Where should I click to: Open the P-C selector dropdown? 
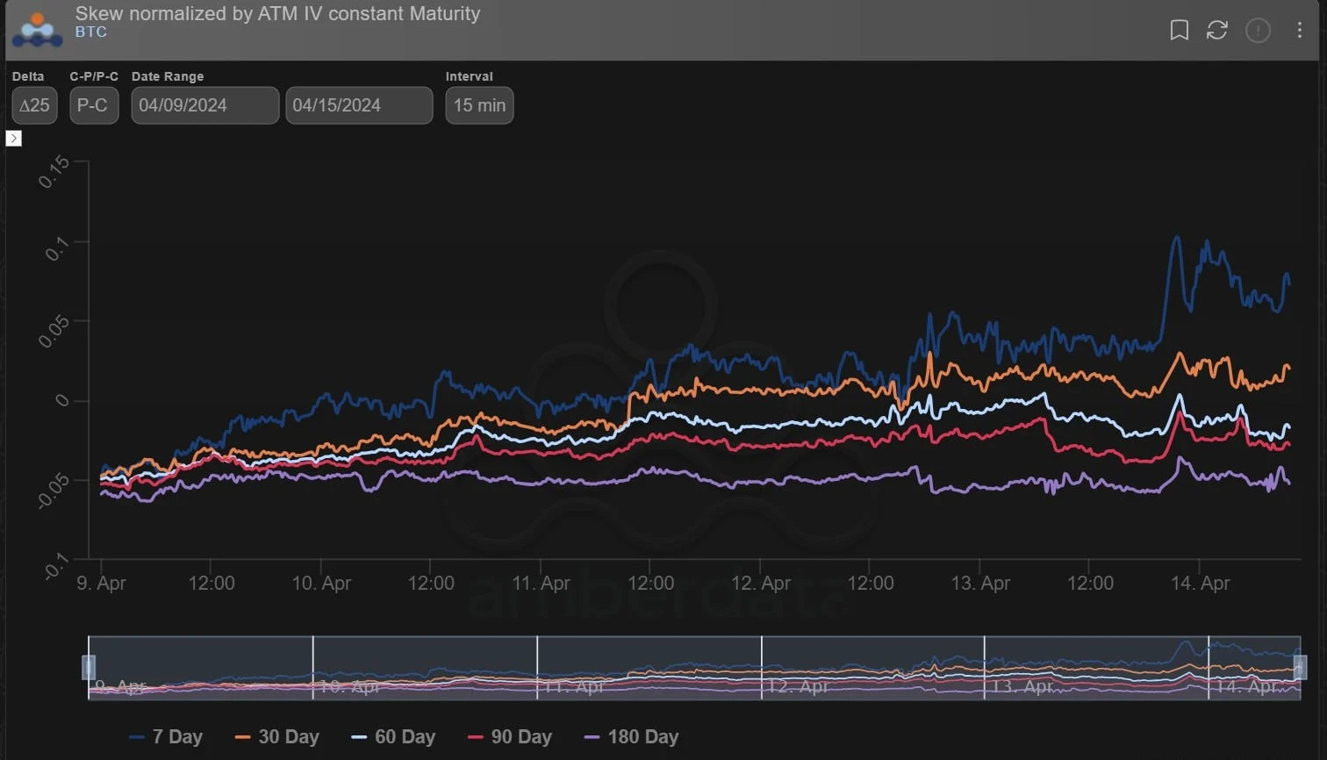click(x=94, y=105)
